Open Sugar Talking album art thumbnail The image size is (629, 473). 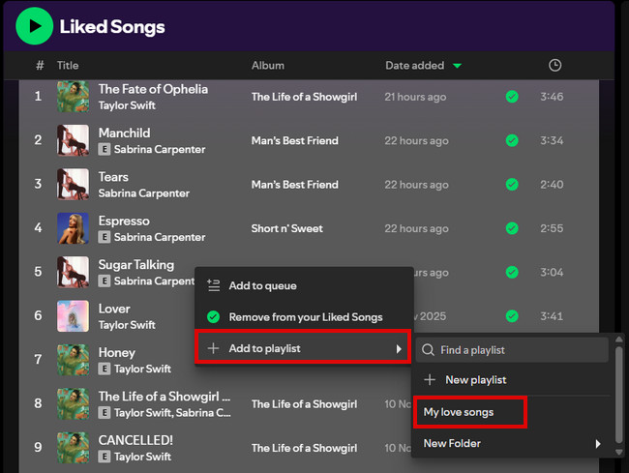[73, 272]
